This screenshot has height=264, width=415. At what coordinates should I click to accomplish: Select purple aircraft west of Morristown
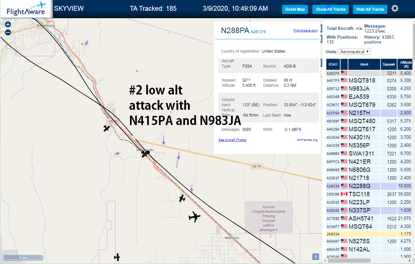pos(117,153)
